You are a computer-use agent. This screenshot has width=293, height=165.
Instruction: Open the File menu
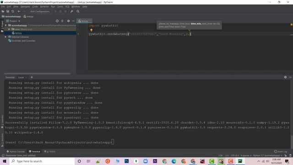click(x=3, y=6)
